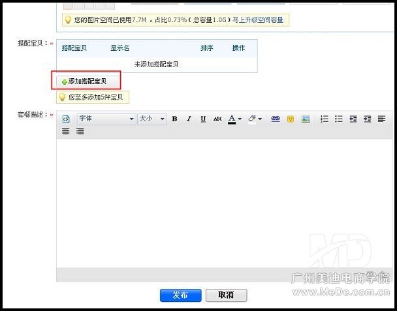Click the 未添加搭配宝贝 empty row text

pyautogui.click(x=156, y=65)
